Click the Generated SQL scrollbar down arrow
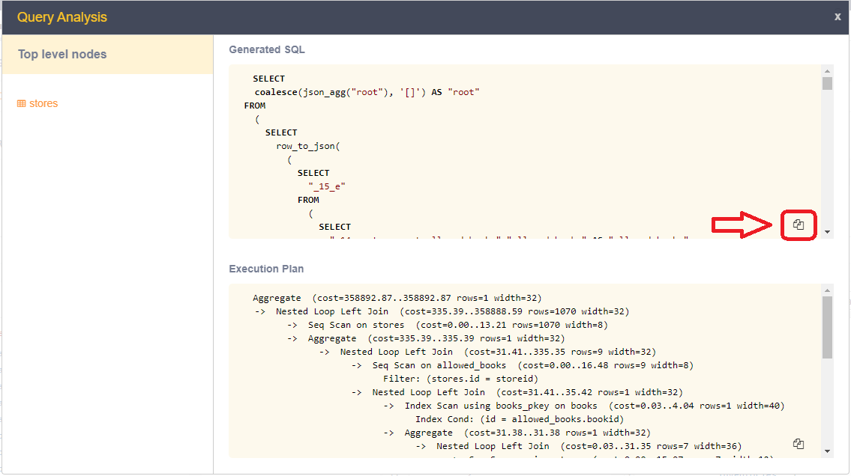 pos(827,232)
